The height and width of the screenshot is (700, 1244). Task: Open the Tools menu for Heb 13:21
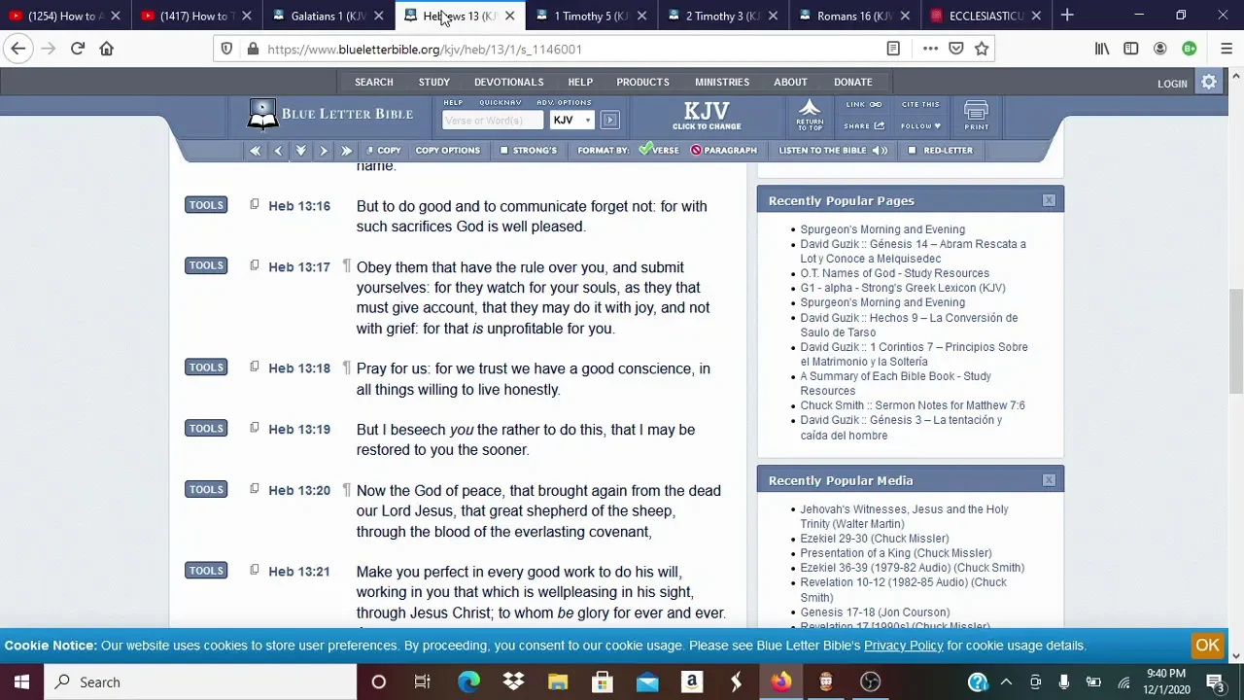click(x=206, y=571)
